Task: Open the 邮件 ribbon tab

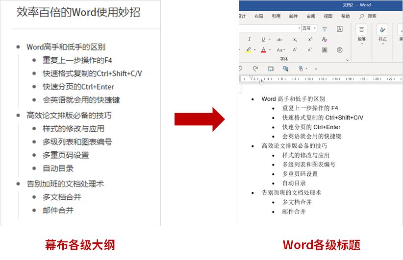Action: pos(293,16)
